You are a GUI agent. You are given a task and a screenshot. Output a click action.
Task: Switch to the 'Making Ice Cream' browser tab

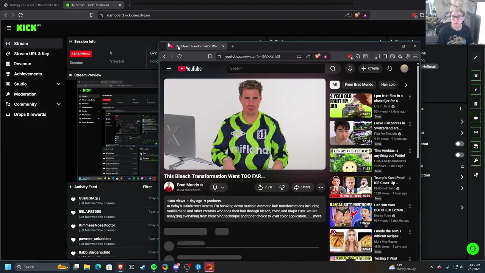point(31,5)
